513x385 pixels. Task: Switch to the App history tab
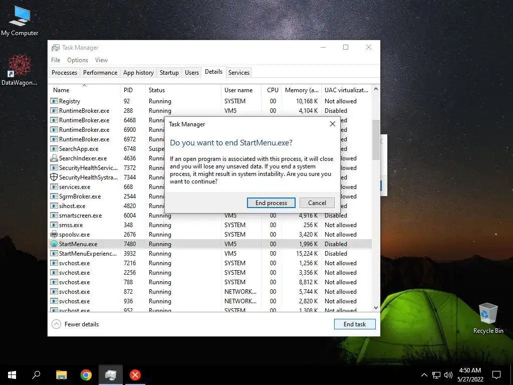coord(138,73)
